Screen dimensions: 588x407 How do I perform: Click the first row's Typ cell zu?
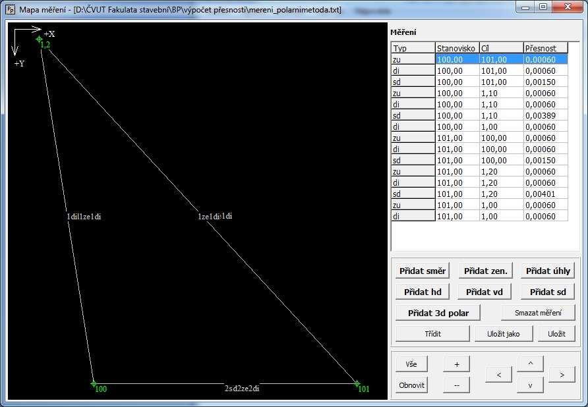413,59
